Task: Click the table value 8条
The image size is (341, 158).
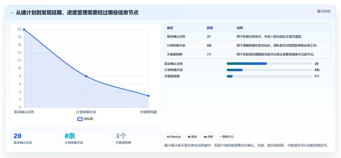Action: point(209,46)
